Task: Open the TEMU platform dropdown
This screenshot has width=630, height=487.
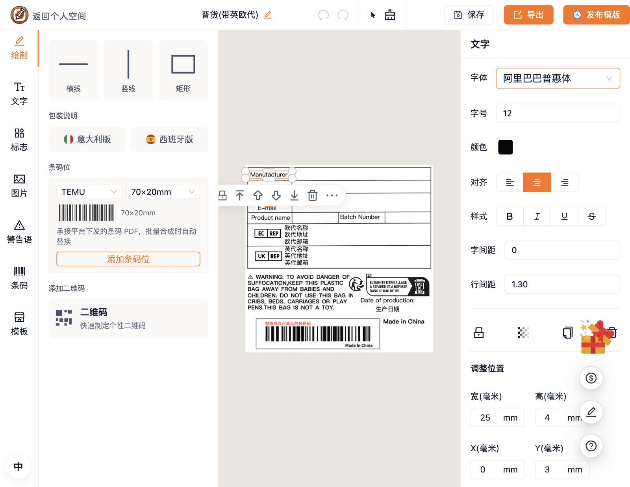Action: coord(89,192)
